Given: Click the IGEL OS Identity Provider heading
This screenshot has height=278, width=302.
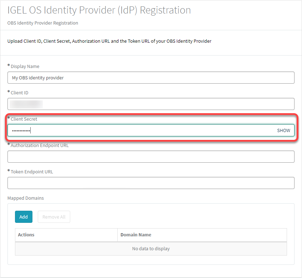Looking at the screenshot, I should tap(98, 10).
